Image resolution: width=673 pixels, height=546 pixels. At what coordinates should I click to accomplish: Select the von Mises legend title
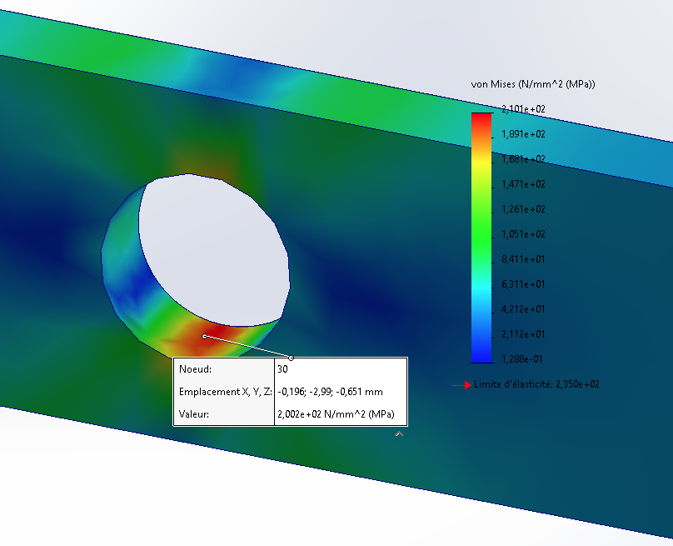533,84
